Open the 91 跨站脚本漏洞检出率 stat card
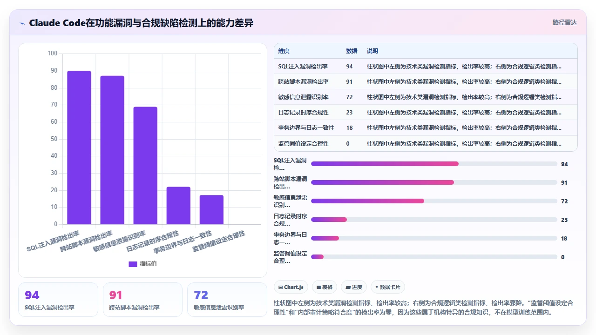The image size is (596, 335). [x=142, y=300]
